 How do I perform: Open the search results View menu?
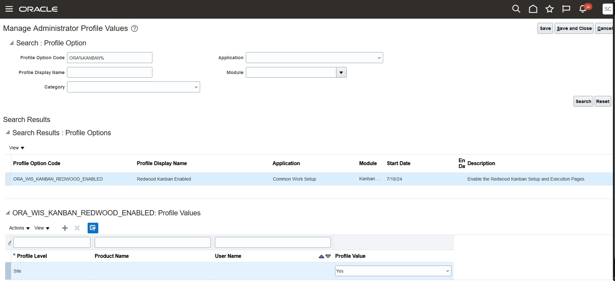coord(17,148)
